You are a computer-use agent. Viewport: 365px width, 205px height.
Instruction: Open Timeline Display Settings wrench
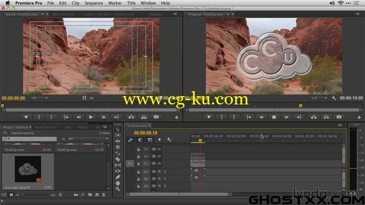click(x=169, y=140)
